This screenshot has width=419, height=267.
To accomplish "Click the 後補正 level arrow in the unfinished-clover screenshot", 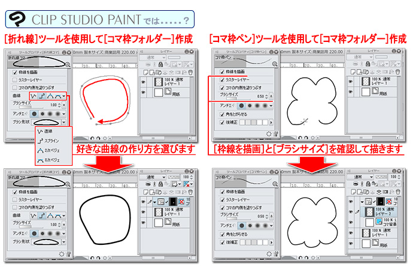I will pos(271,122).
